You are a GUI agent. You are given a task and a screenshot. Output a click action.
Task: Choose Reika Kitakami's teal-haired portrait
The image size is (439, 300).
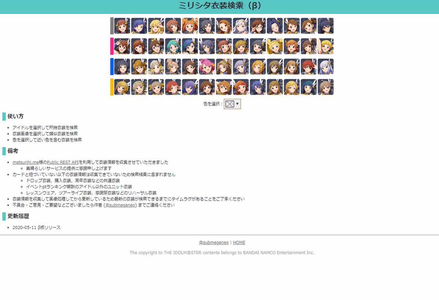(x=308, y=87)
